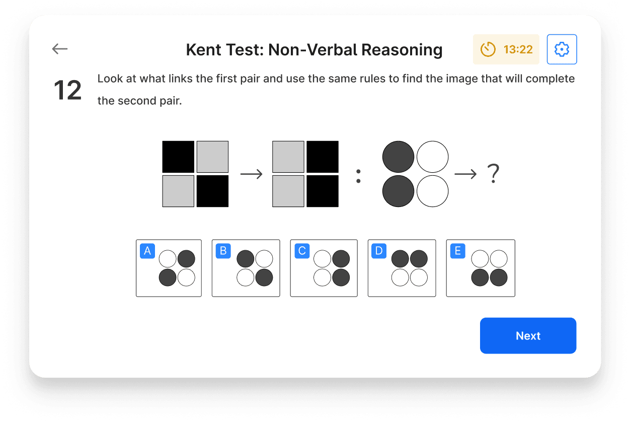Select answer option E

pos(481,268)
